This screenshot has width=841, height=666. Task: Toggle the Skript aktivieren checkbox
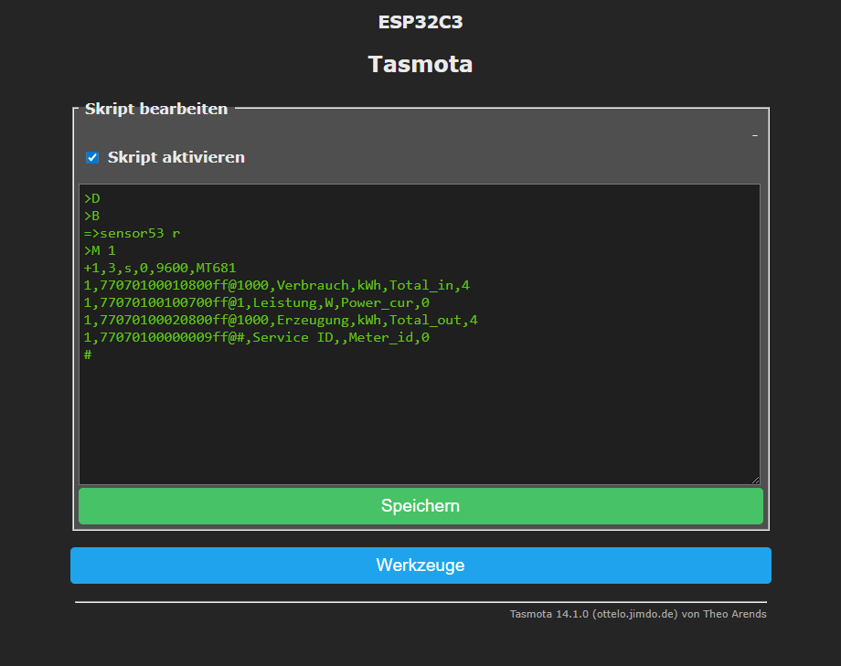(x=92, y=157)
